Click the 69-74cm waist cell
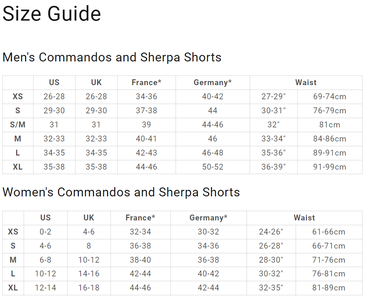 pyautogui.click(x=330, y=96)
